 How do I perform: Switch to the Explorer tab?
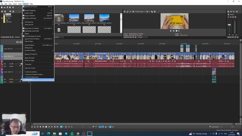point(17,37)
